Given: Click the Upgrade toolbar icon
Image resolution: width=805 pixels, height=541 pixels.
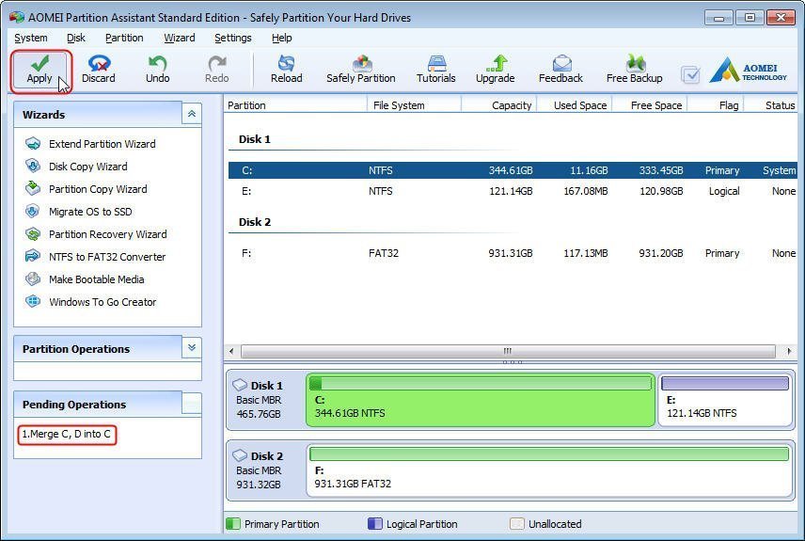Looking at the screenshot, I should (495, 70).
